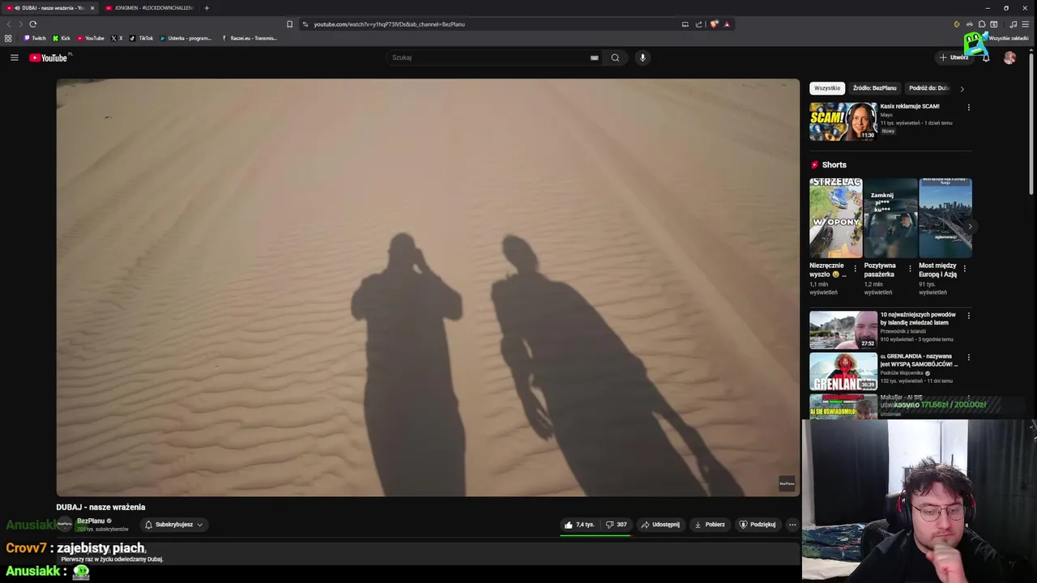Select the Podróż do: Dubaj chip
1037x583 pixels.
tap(928, 88)
